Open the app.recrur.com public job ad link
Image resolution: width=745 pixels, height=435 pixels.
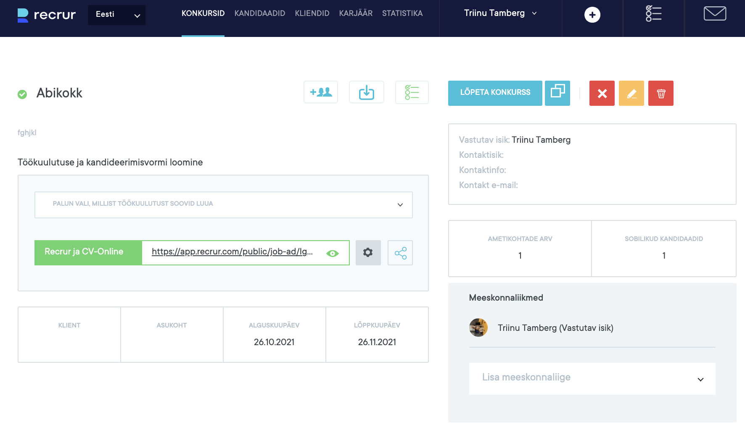pos(232,252)
